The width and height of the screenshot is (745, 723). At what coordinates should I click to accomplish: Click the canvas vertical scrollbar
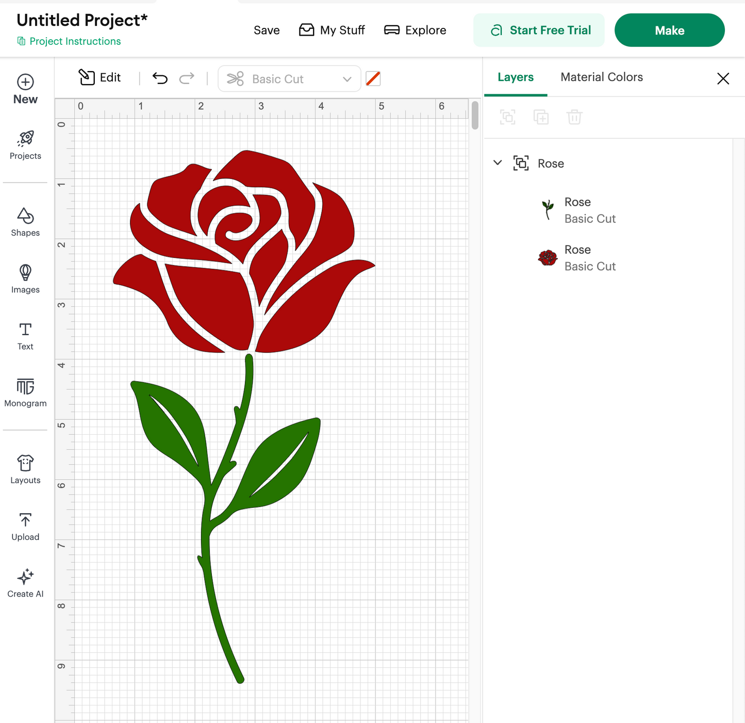pyautogui.click(x=475, y=115)
